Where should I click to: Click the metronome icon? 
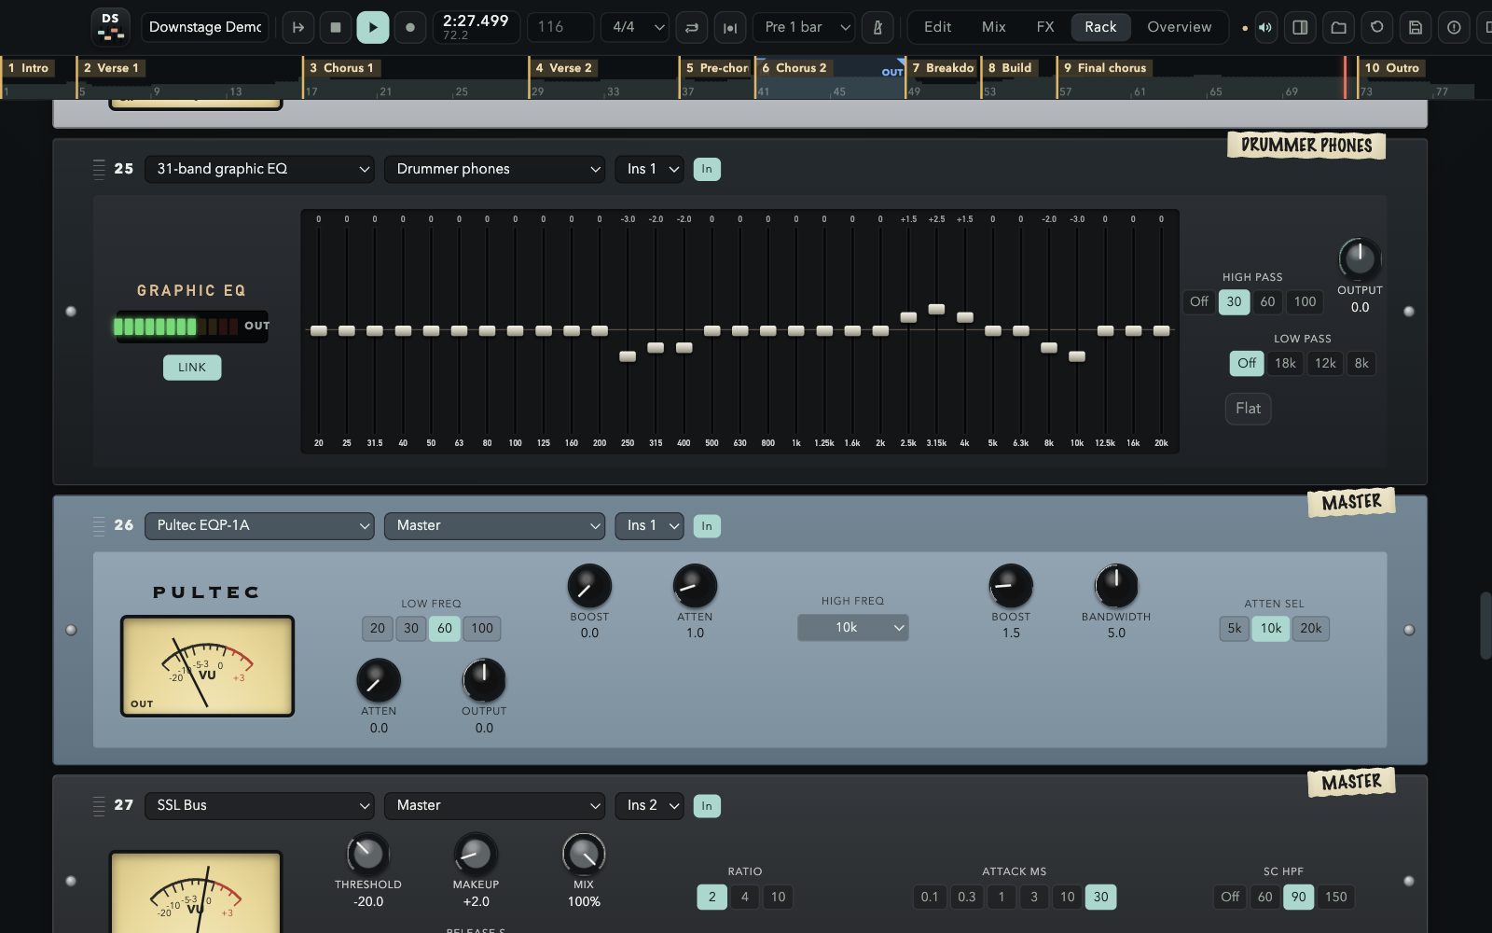click(877, 27)
